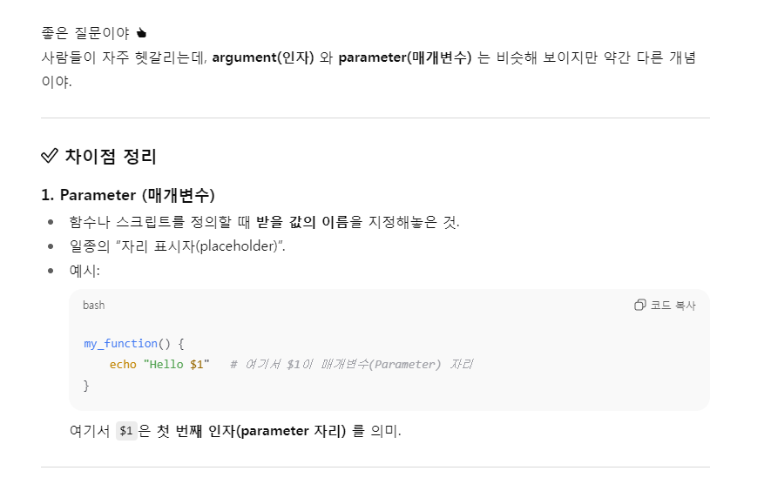
Task: Click the bullet before 함수나 스크립트를 line
Action: point(51,222)
